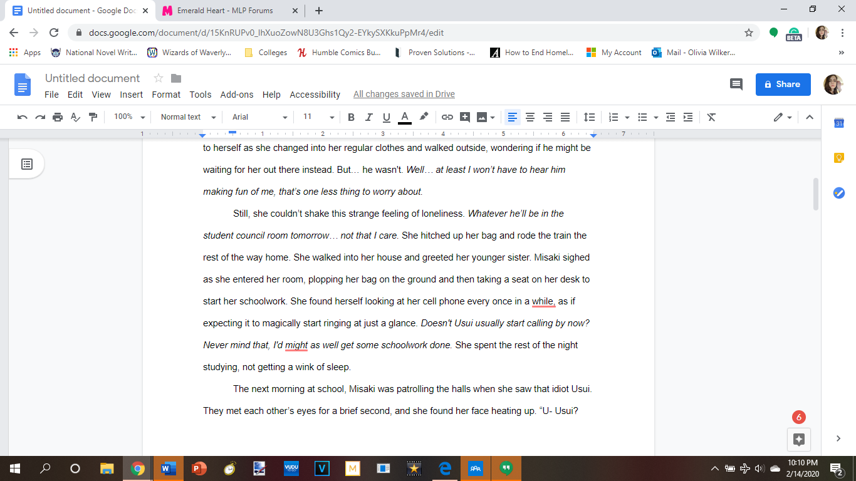
Task: Increase indent
Action: pos(688,117)
